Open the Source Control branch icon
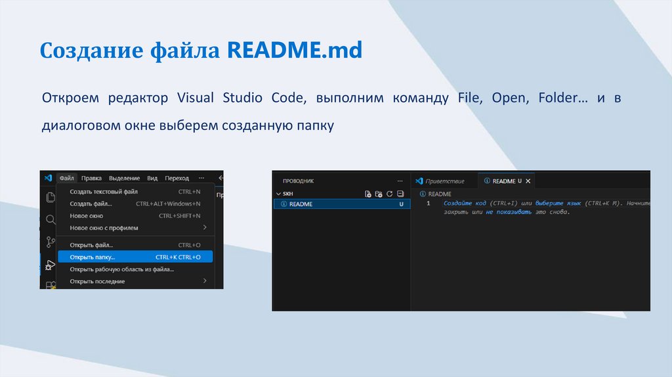This screenshot has width=672, height=377. (x=51, y=242)
